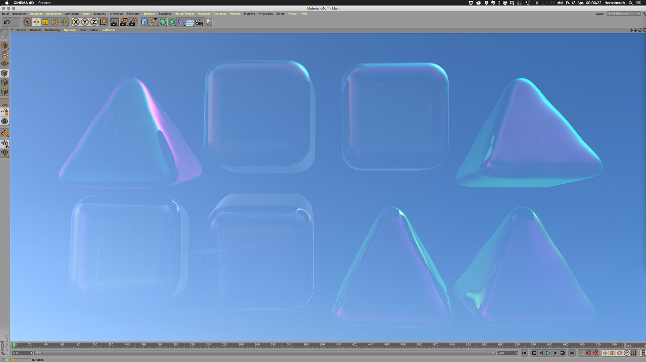Screen dimensions: 646x362
Task: Play the animation forwards
Action: click(548, 353)
